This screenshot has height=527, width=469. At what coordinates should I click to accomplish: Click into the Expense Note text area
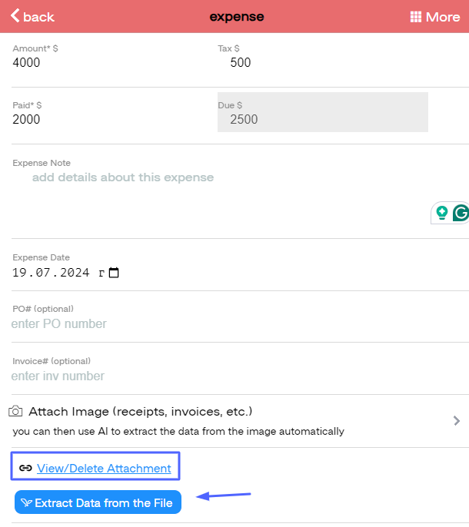tap(215, 192)
